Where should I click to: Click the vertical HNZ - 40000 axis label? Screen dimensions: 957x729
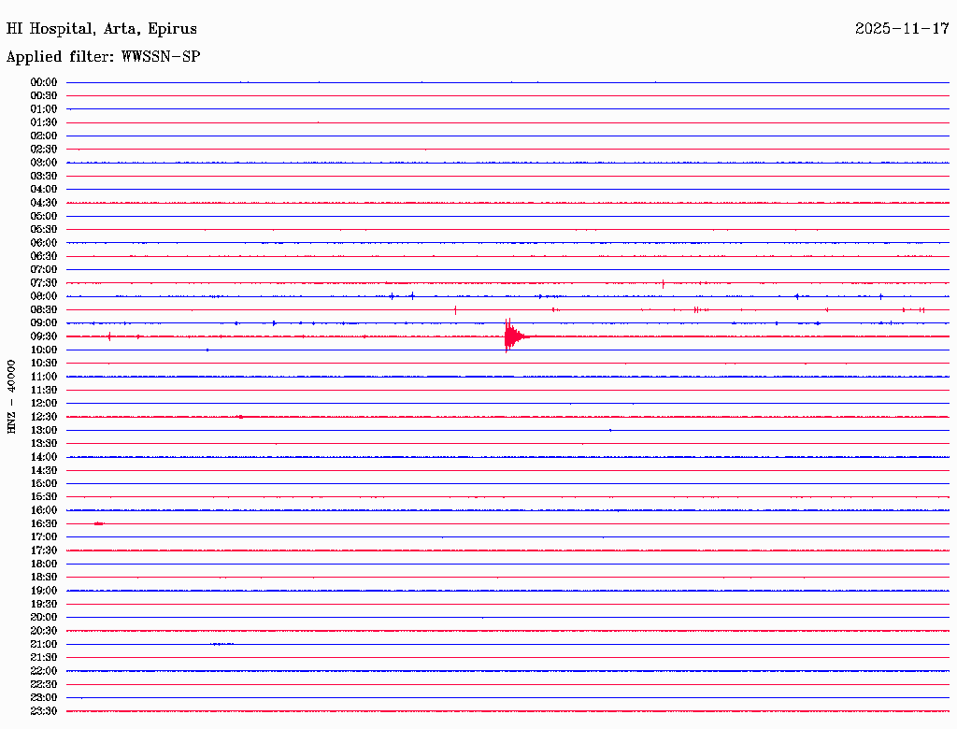[x=12, y=395]
